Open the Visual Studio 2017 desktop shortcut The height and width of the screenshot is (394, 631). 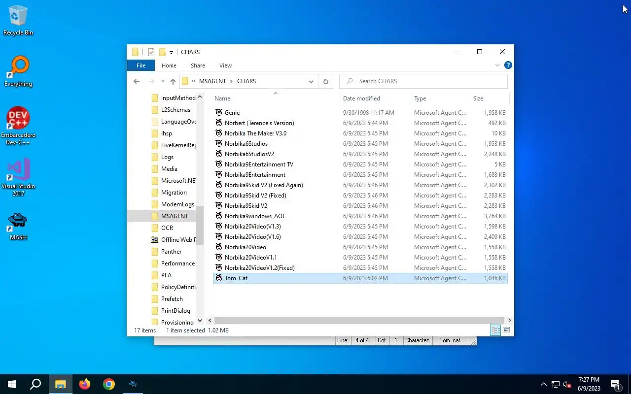click(18, 177)
